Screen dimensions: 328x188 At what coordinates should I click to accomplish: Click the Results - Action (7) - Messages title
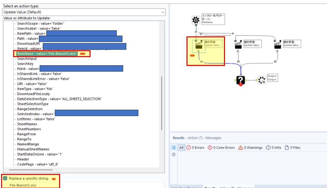pos(197,138)
